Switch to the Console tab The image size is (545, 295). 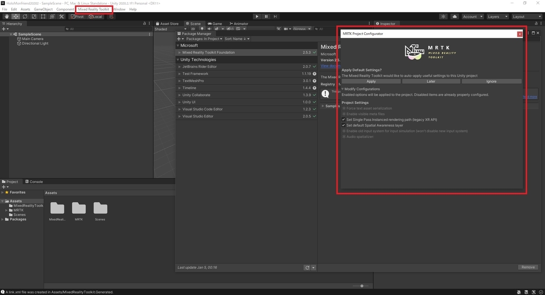pyautogui.click(x=34, y=182)
